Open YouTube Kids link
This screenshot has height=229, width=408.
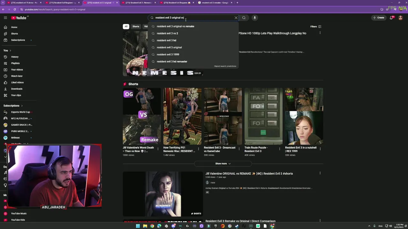click(18, 220)
